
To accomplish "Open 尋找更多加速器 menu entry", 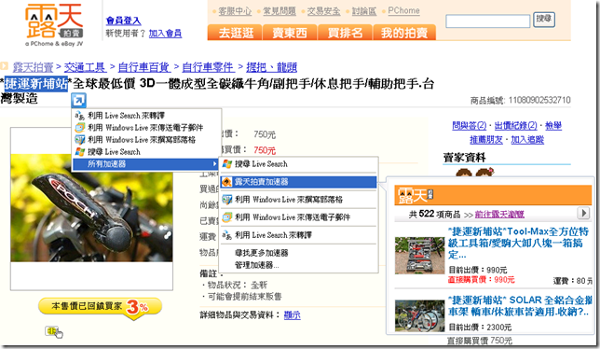I will click(x=262, y=253).
